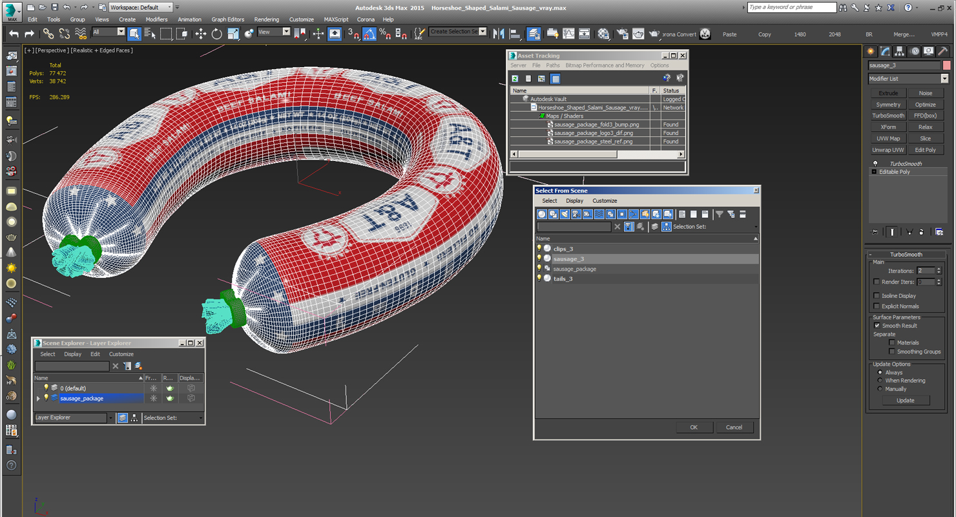Click Cancel in Select From Scene
The image size is (956, 517).
pyautogui.click(x=734, y=427)
